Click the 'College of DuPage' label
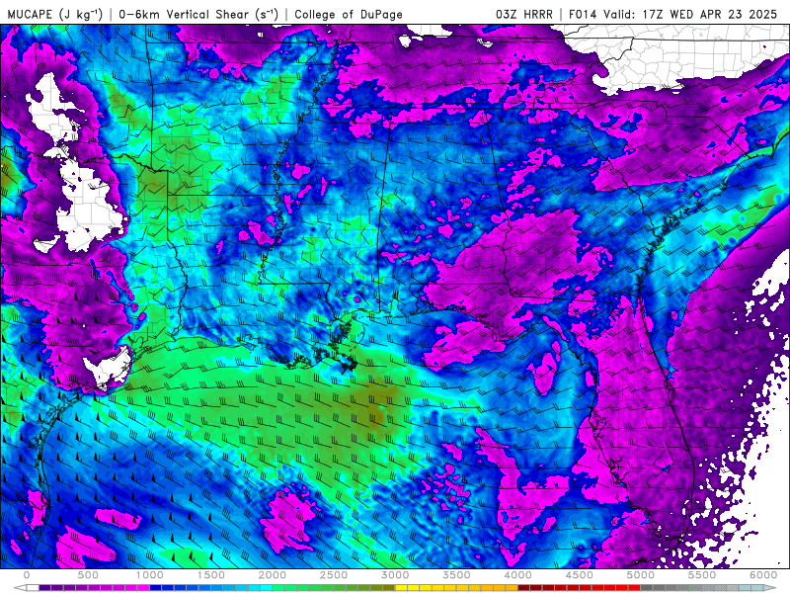 [349, 15]
